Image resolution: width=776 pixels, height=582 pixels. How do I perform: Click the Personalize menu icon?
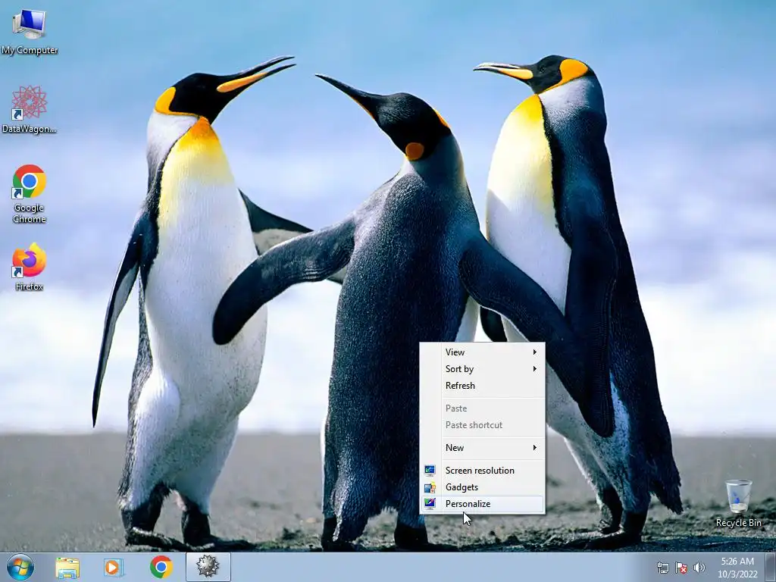430,504
